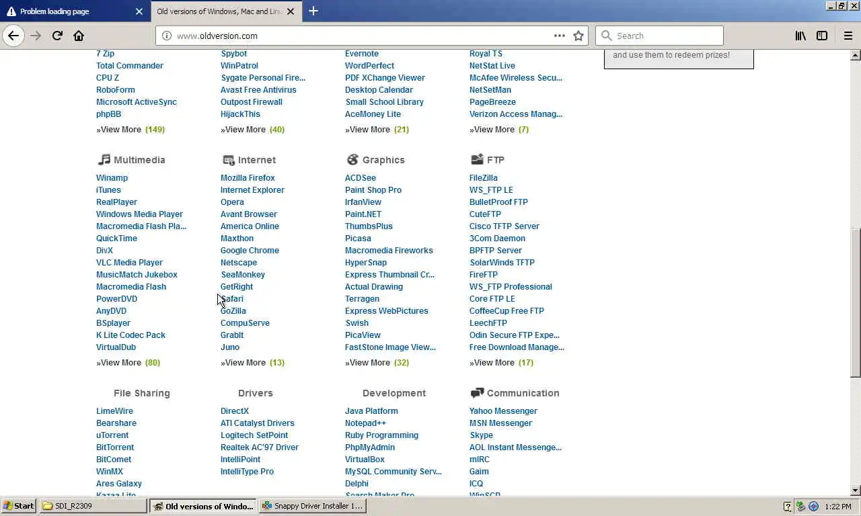
Task: Click the browser Back arrow button
Action: point(13,36)
